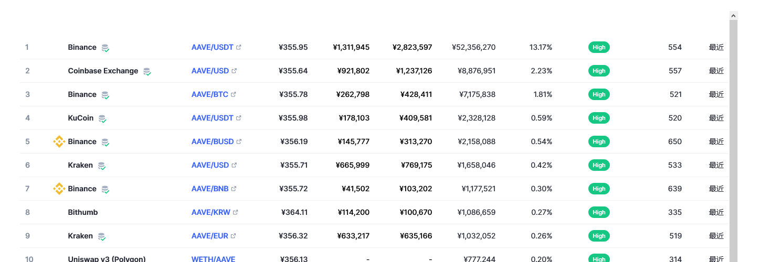761x262 pixels.
Task: Click the Binance logo icon in row 5
Action: (x=59, y=141)
